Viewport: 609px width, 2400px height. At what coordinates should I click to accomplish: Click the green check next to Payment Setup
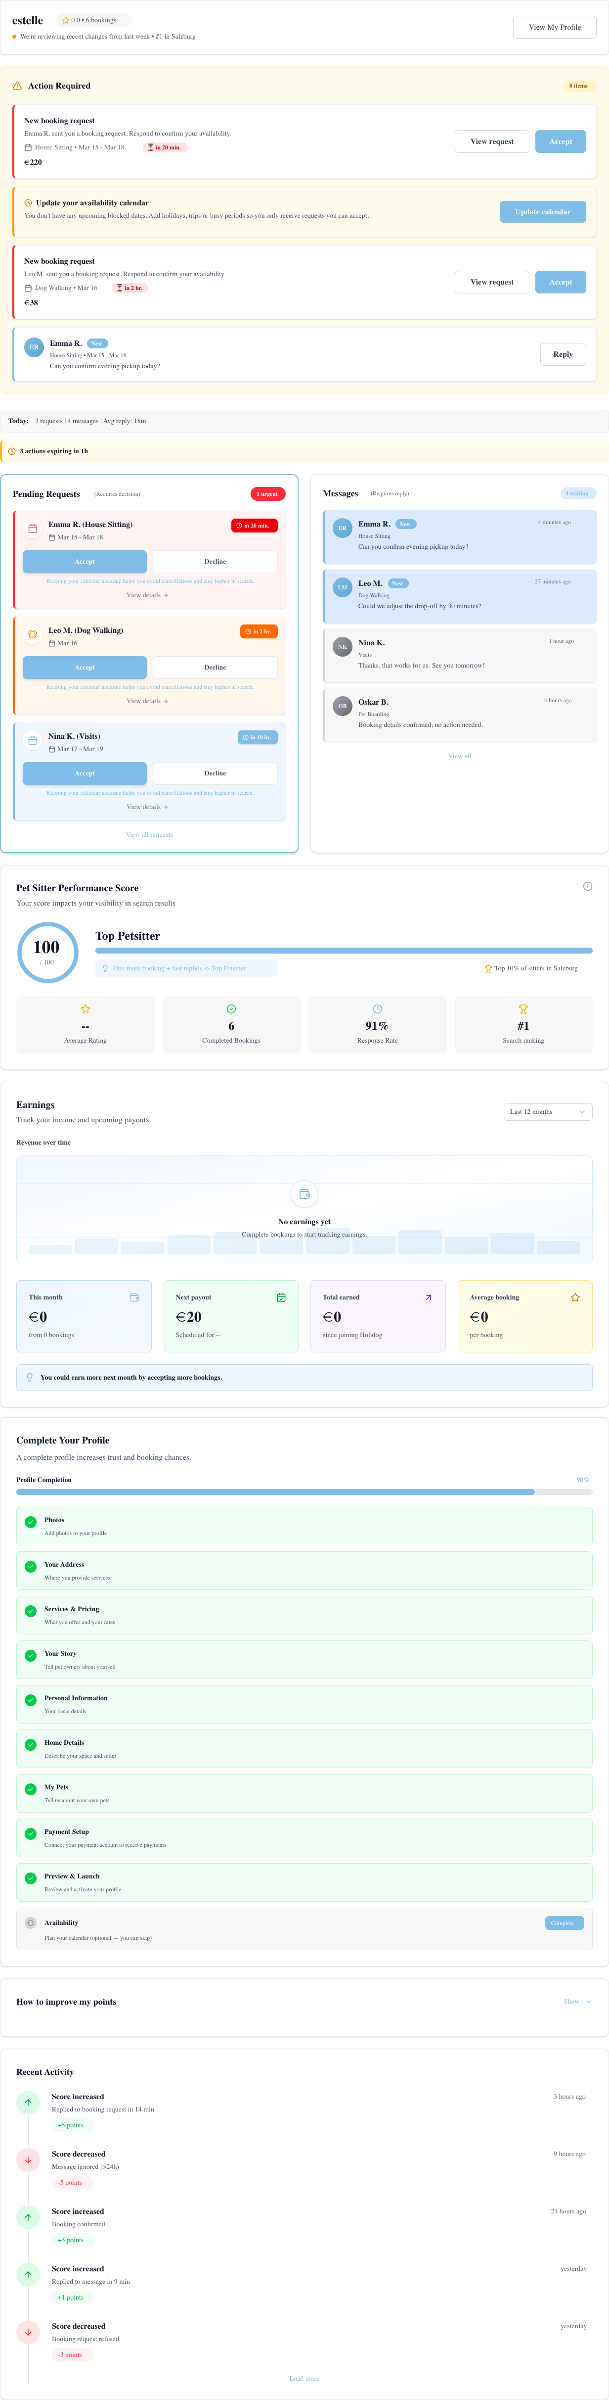click(x=31, y=1833)
